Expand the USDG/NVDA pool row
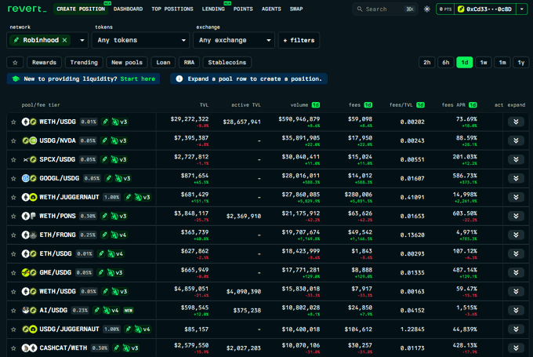The height and width of the screenshot is (357, 533). pos(516,140)
